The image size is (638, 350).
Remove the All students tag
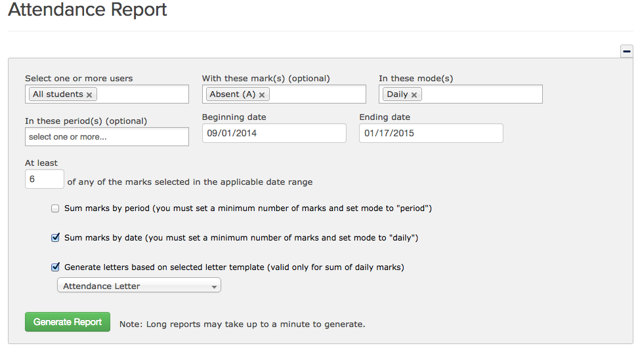click(x=89, y=95)
